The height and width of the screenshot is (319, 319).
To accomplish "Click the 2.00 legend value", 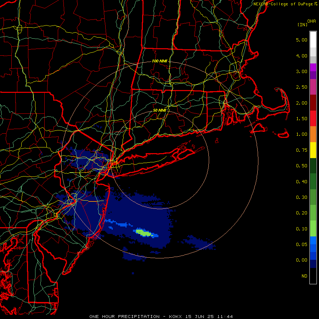I will pos(302,103).
